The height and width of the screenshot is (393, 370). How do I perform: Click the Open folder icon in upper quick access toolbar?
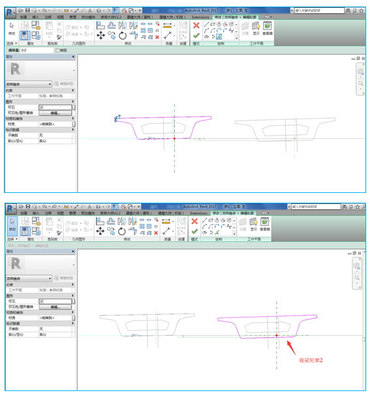pos(21,10)
